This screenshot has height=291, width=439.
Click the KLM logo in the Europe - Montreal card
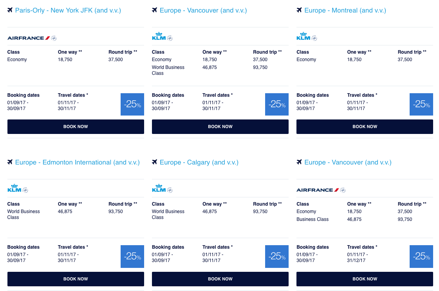click(303, 36)
